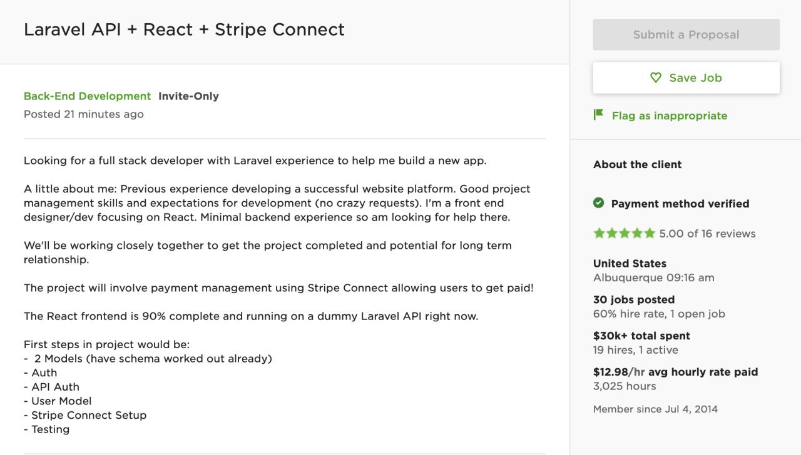Click the United States location label
This screenshot has width=801, height=455.
(x=630, y=263)
